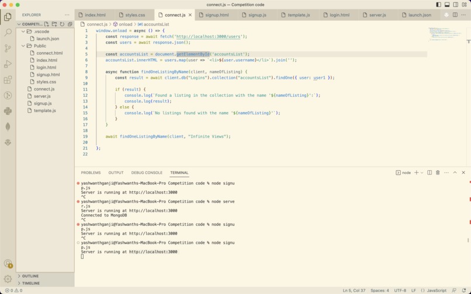Open the Run and Debug view
This screenshot has height=294, width=471.
[8, 64]
